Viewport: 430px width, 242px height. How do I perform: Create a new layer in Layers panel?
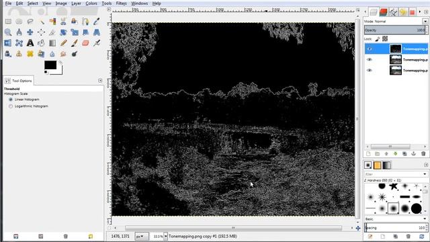368,154
